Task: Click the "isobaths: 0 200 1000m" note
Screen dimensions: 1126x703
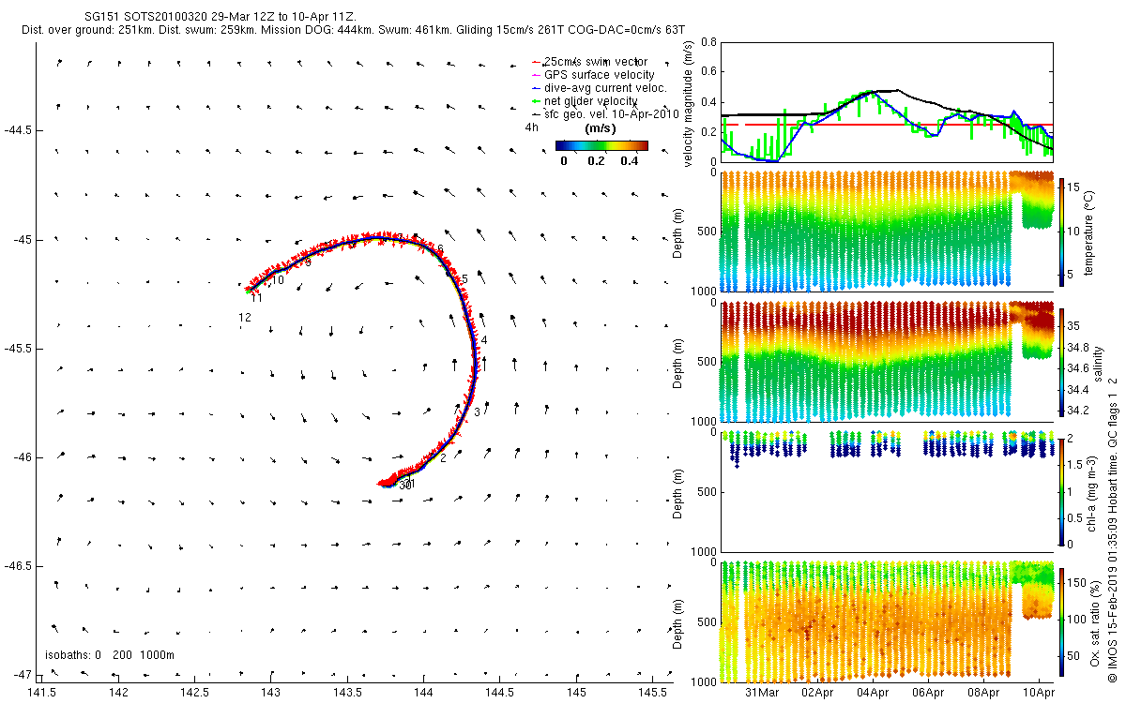Action: click(110, 655)
